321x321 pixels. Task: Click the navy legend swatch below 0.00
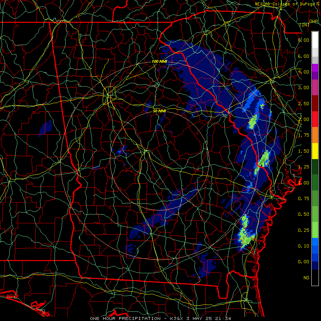(x=315, y=266)
